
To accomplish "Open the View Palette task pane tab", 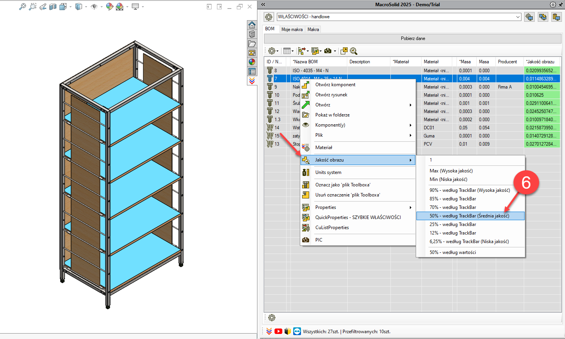I will pyautogui.click(x=252, y=53).
